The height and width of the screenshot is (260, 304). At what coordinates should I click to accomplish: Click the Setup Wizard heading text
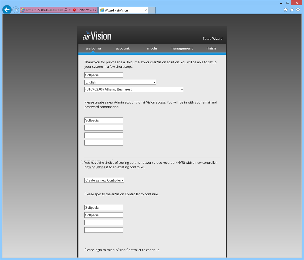(x=213, y=38)
